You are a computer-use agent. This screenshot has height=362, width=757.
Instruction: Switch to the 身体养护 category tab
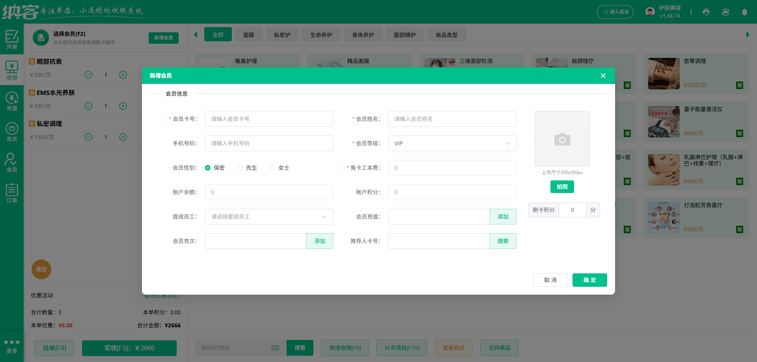point(363,35)
